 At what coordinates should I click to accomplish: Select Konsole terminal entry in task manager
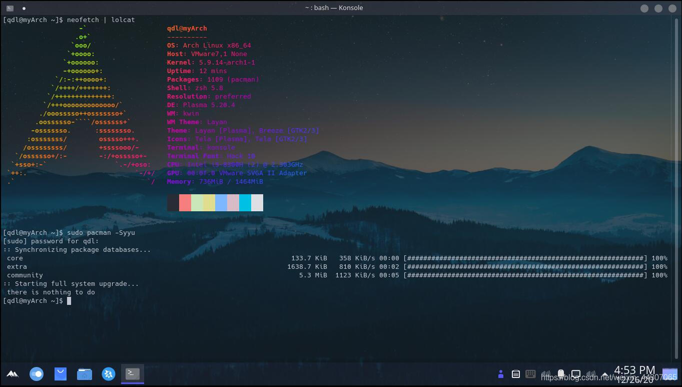tap(133, 373)
